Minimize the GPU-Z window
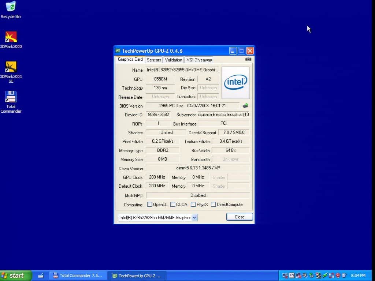Image resolution: width=375 pixels, height=281 pixels. (233, 50)
